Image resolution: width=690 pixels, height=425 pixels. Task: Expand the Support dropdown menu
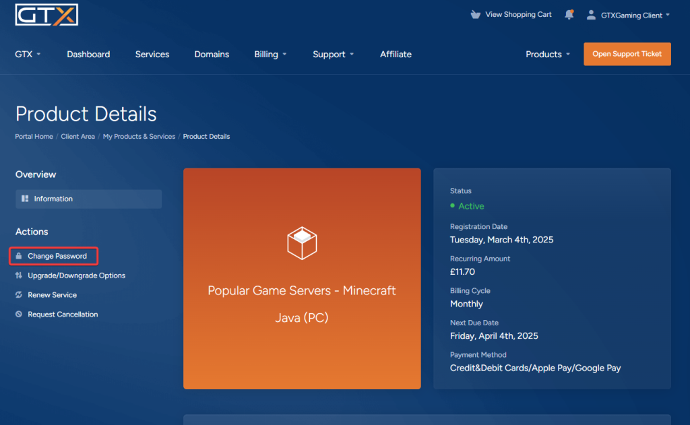pos(333,54)
